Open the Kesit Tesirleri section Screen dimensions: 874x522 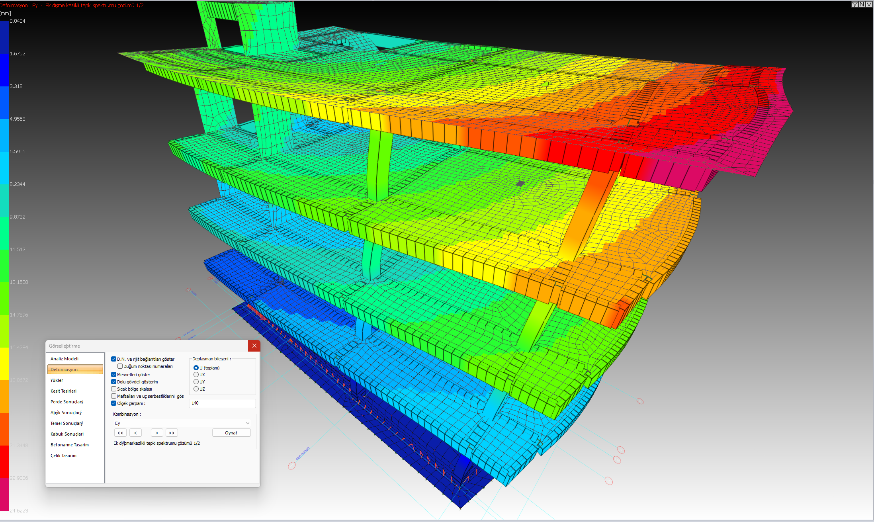[75, 391]
